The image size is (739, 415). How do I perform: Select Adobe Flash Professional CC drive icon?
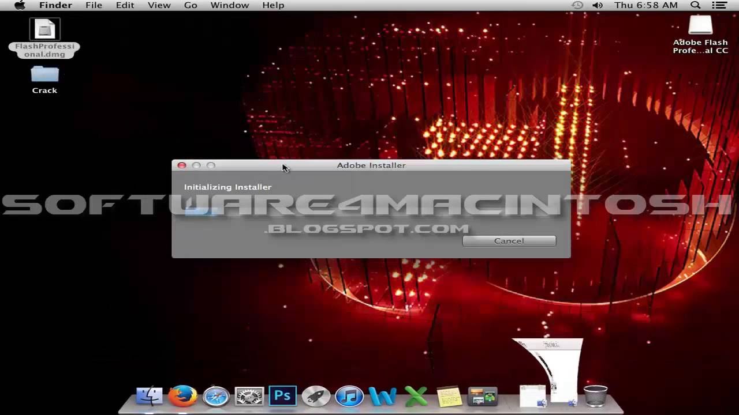(700, 35)
